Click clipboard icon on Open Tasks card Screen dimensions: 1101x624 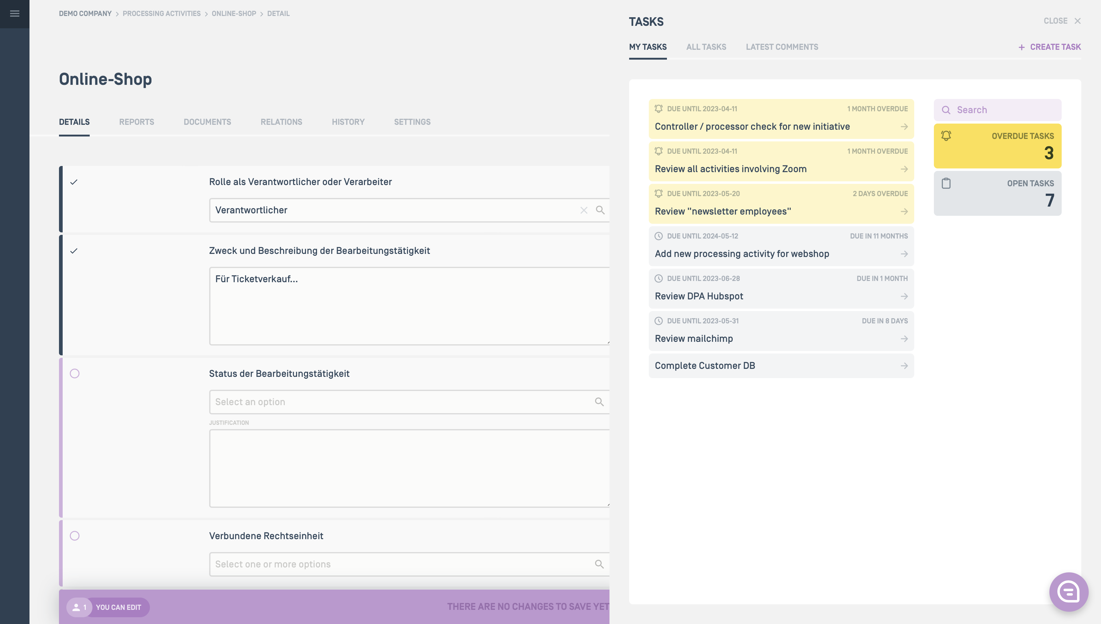point(946,184)
